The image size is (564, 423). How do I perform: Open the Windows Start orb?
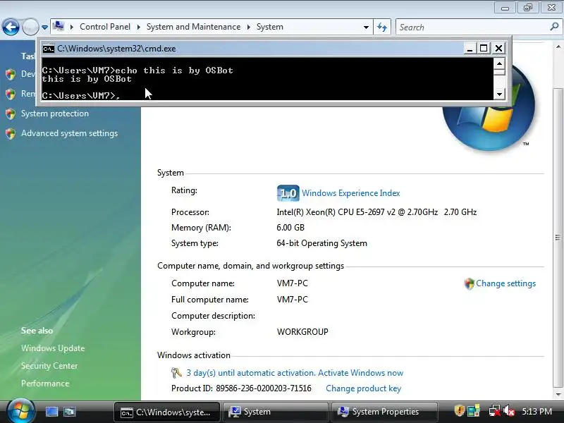click(21, 411)
